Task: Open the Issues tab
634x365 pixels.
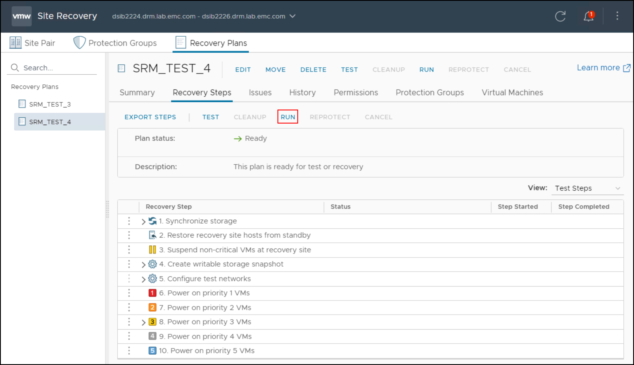Action: click(260, 93)
